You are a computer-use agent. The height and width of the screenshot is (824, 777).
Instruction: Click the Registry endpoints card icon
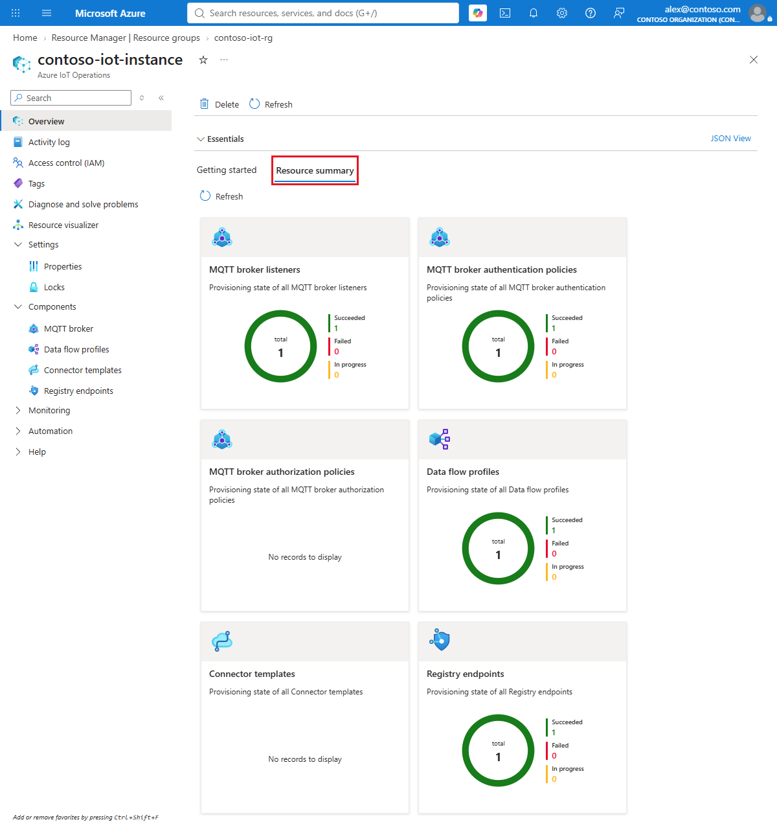pyautogui.click(x=440, y=641)
